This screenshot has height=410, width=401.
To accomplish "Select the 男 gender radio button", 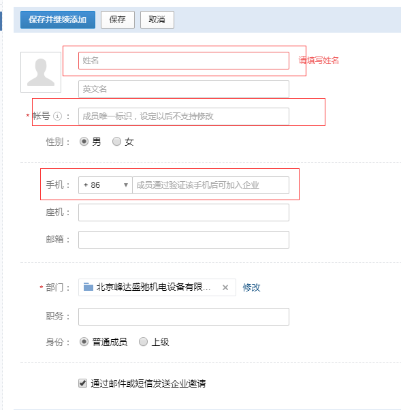I will 84,142.
